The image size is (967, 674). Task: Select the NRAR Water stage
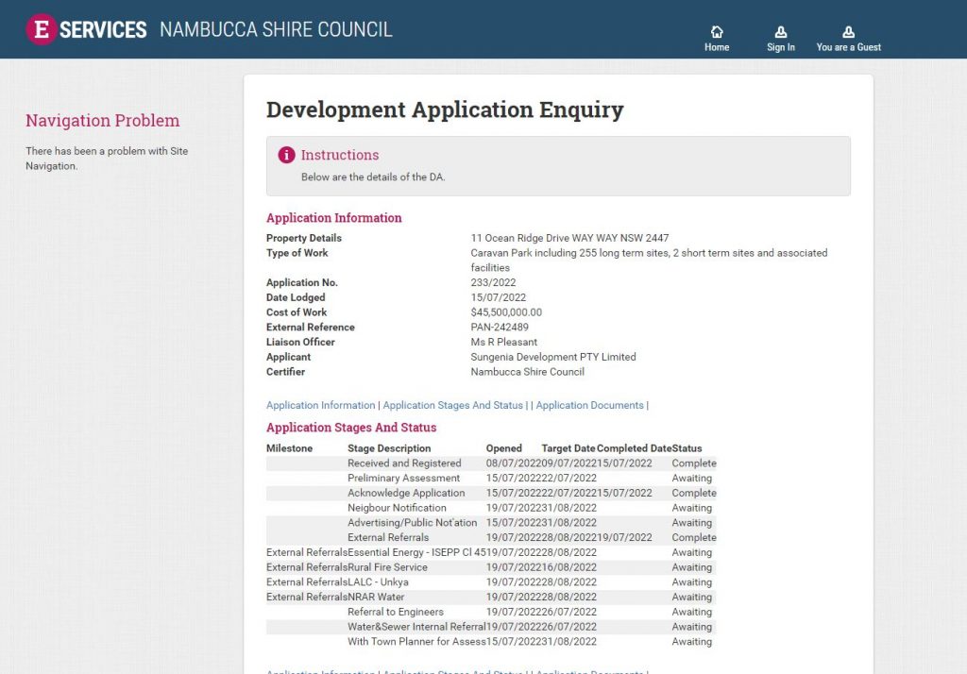[376, 597]
